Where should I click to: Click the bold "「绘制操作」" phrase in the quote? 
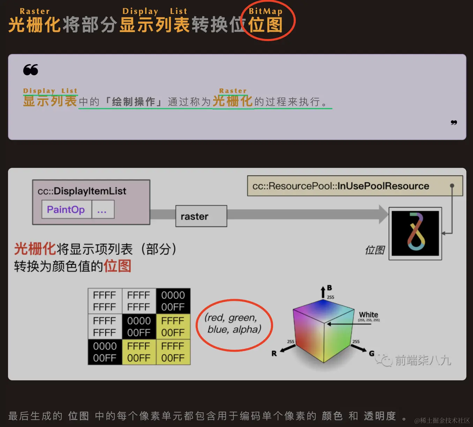pyautogui.click(x=134, y=102)
